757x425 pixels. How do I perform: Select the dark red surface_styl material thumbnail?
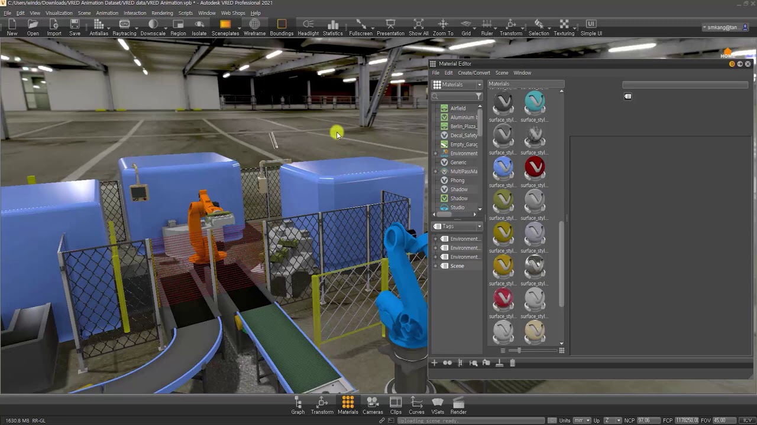(535, 168)
